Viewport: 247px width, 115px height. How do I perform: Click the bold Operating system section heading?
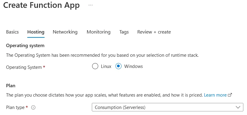coord(25,46)
